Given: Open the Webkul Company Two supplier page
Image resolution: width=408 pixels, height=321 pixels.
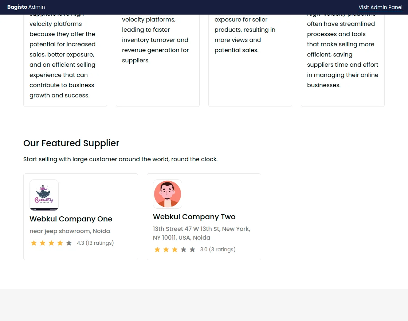Looking at the screenshot, I should pos(194,217).
